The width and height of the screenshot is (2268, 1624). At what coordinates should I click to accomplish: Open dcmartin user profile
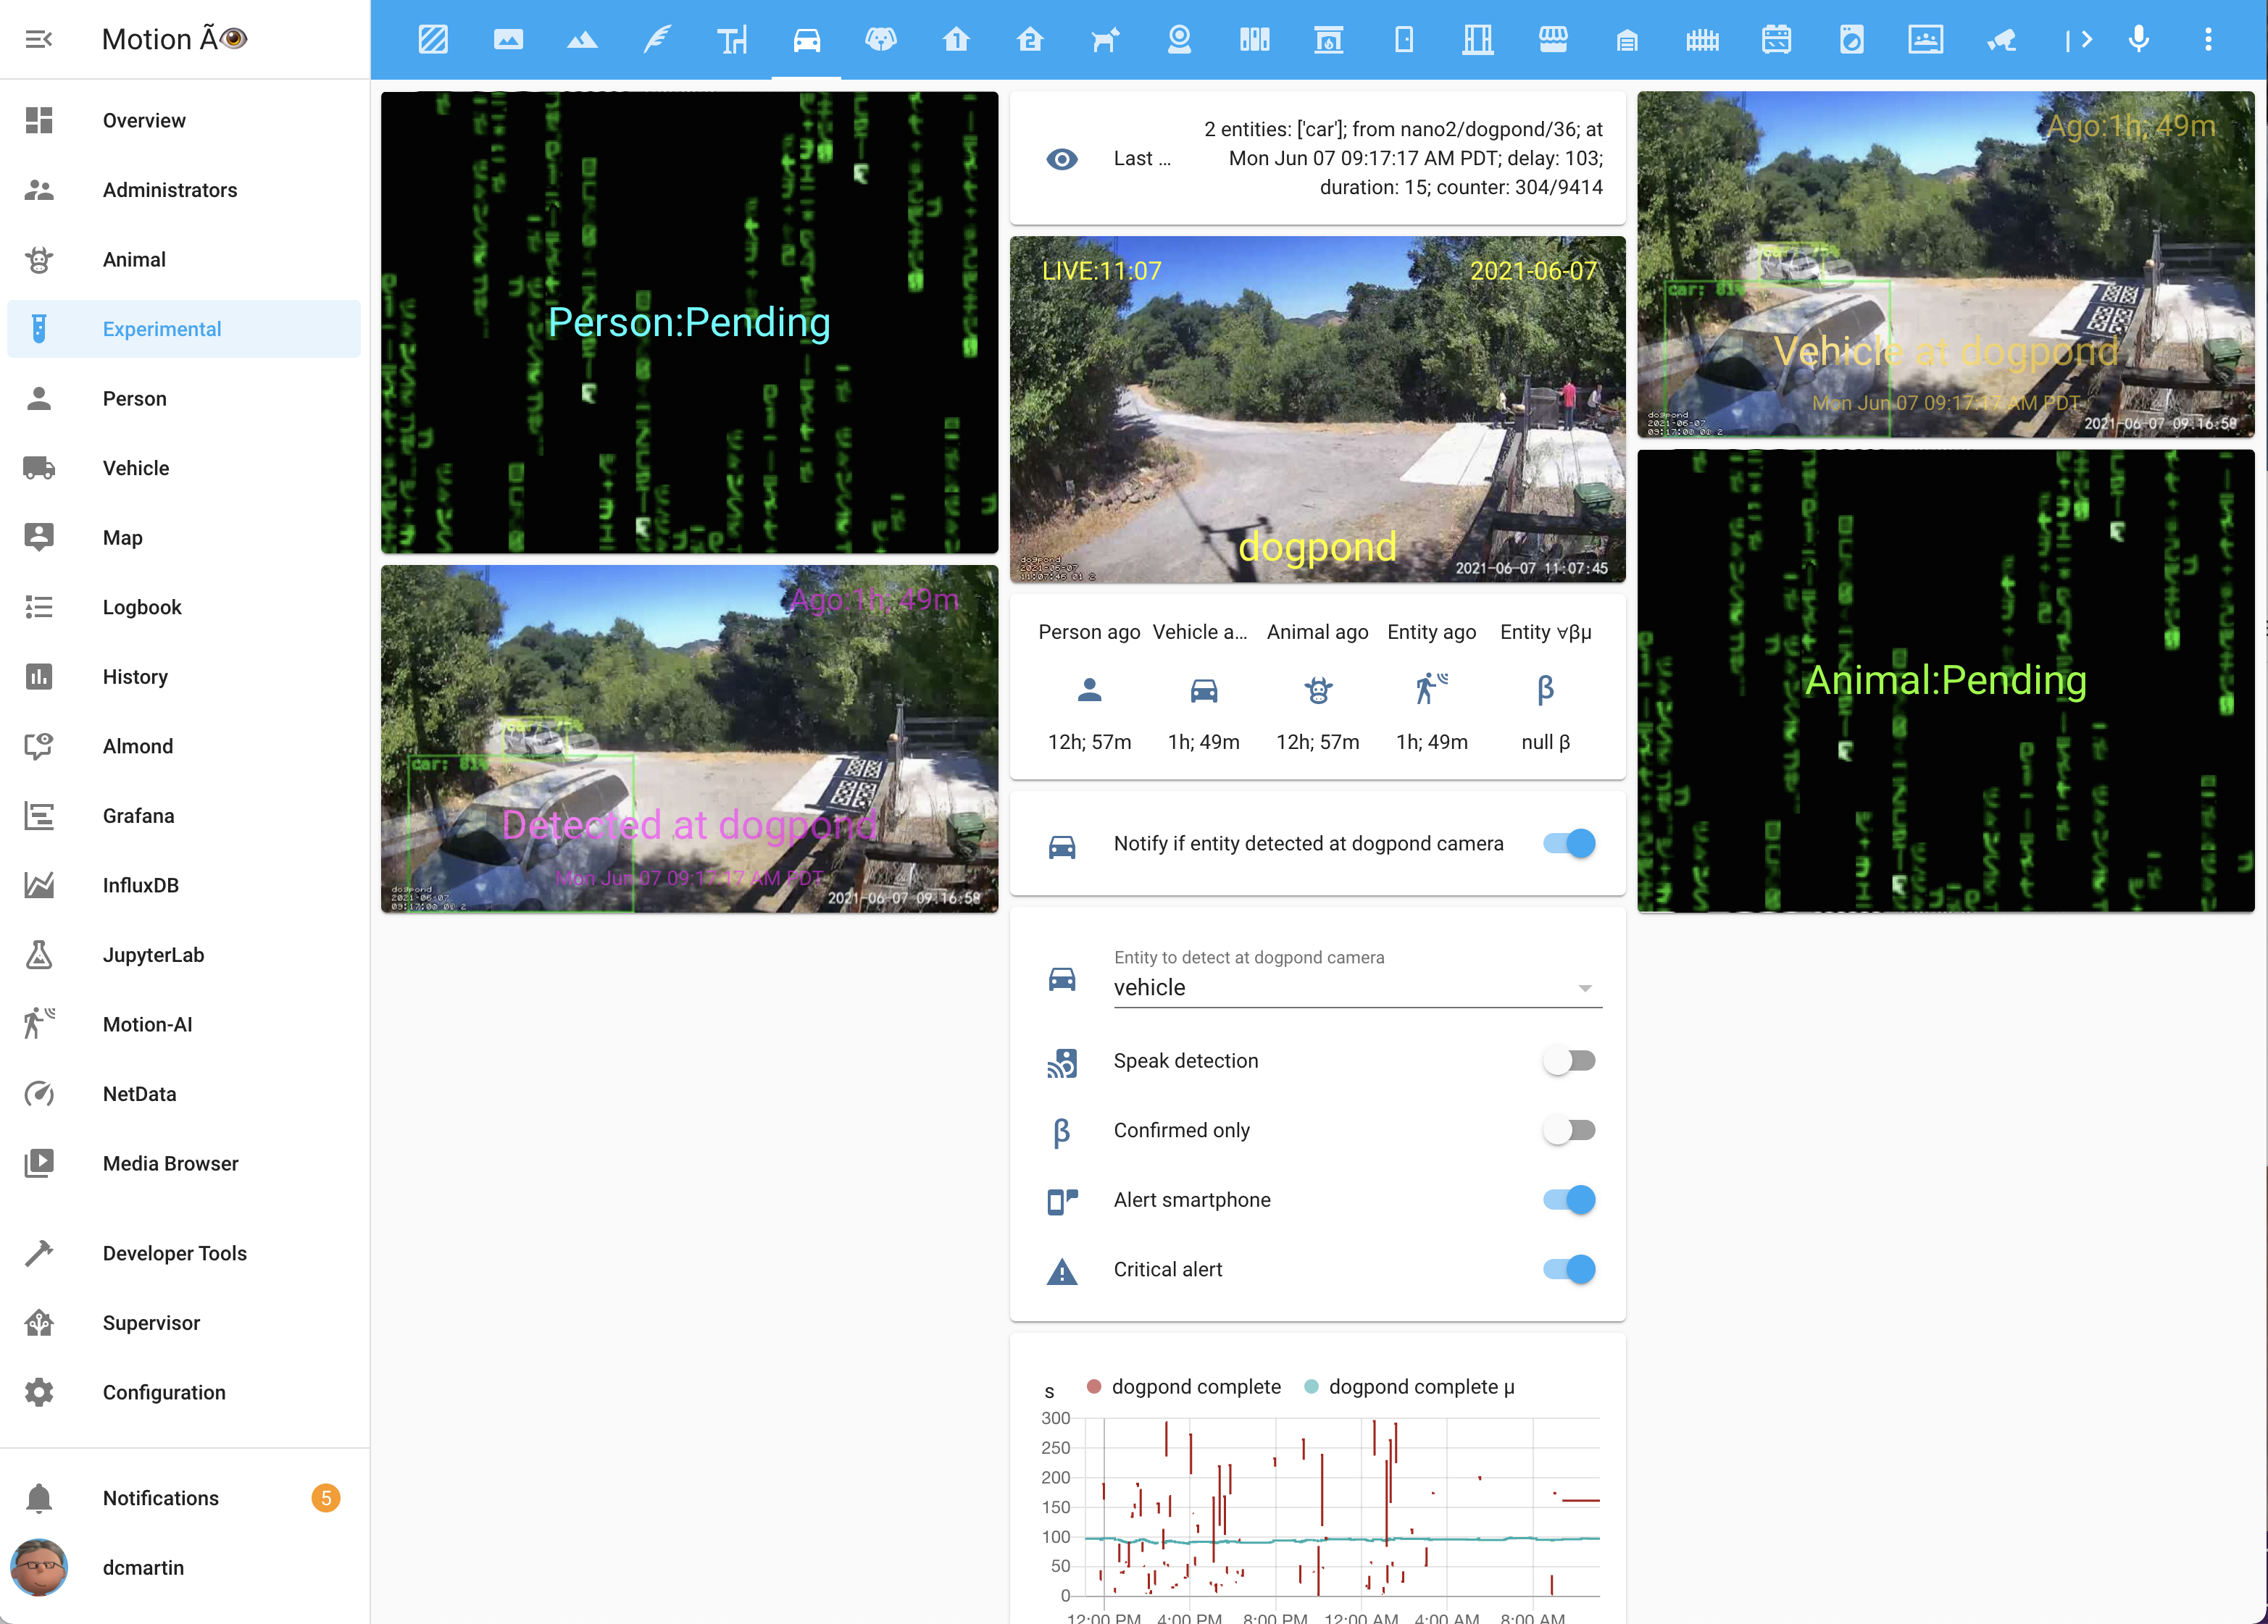[143, 1567]
